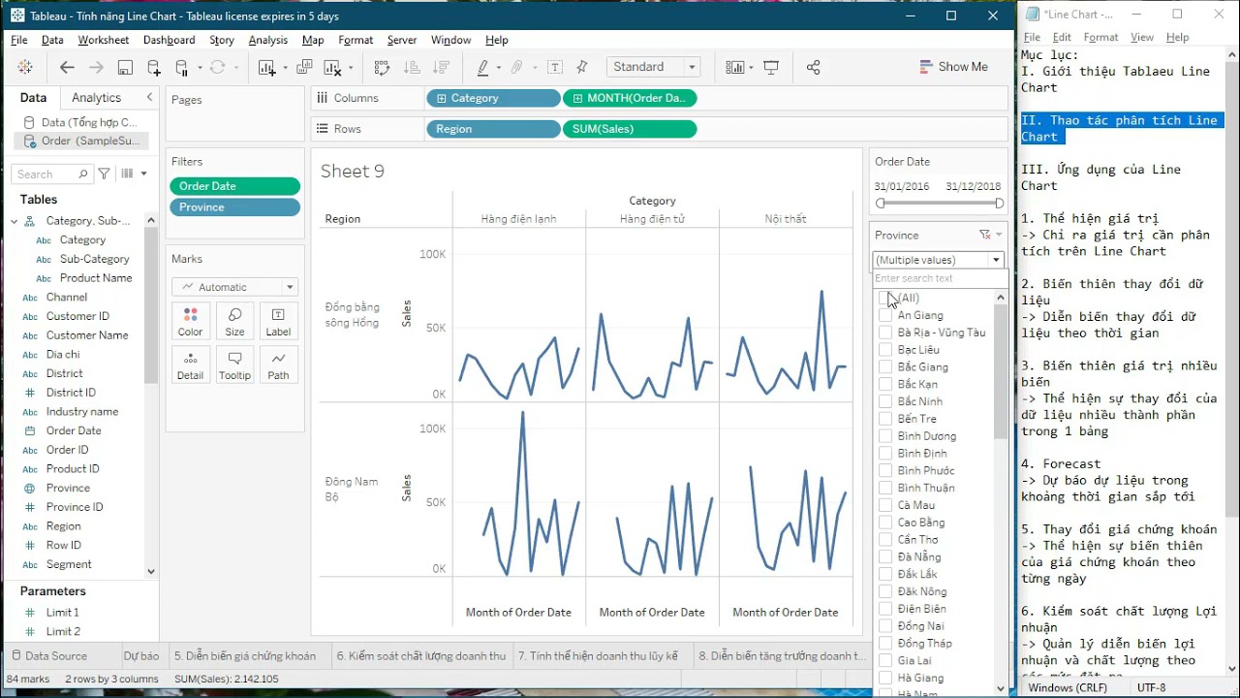Open the Path marks card
Viewport: 1240px width, 698px height.
[278, 365]
